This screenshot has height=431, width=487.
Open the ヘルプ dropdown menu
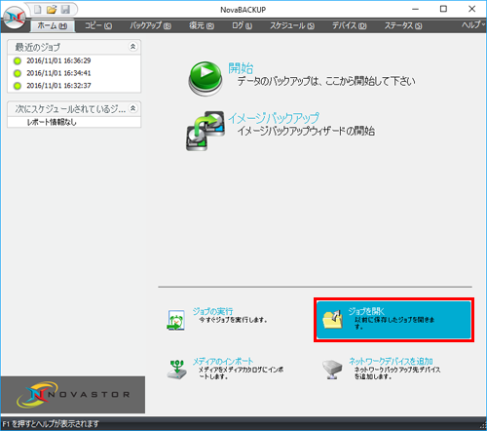pyautogui.click(x=473, y=25)
